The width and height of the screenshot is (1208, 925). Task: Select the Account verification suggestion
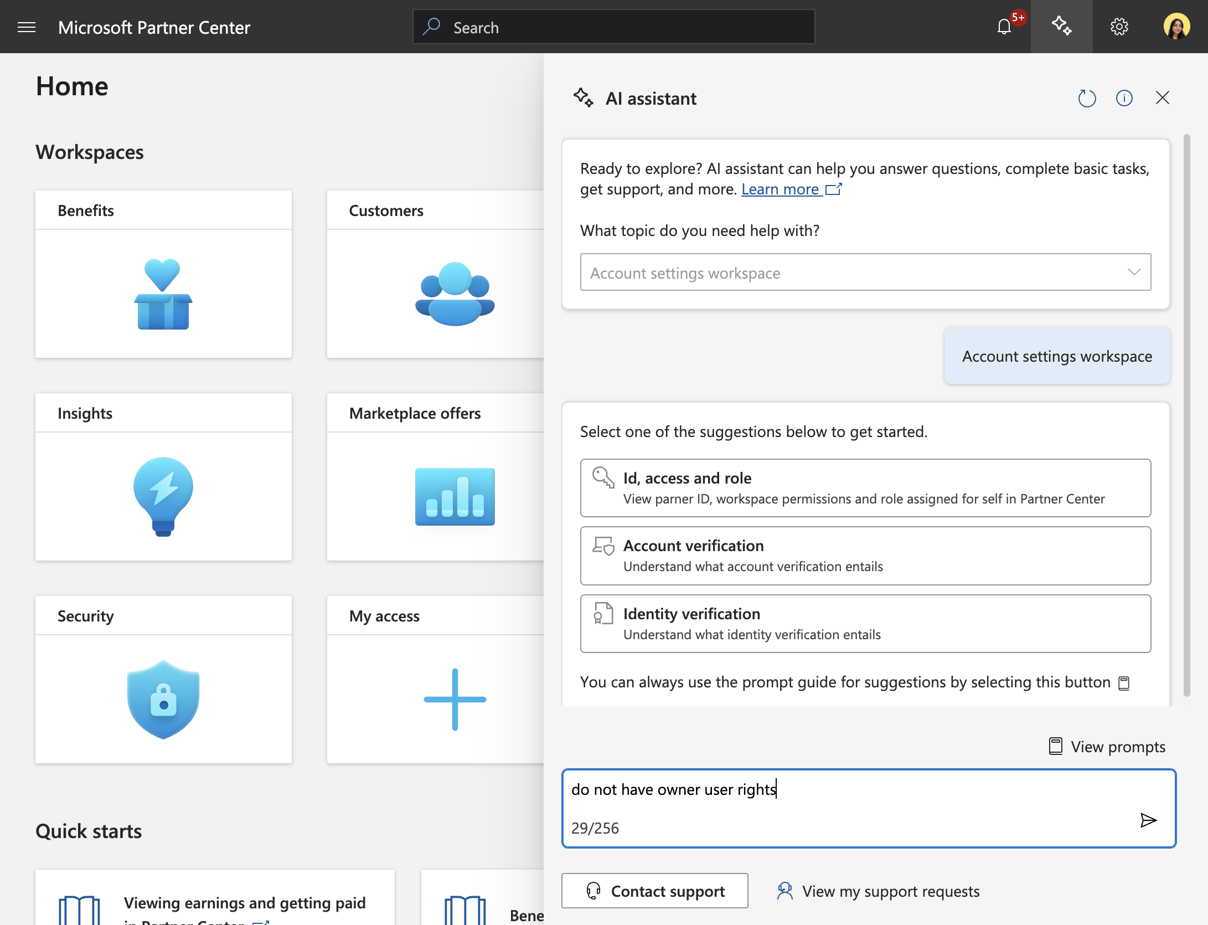[865, 556]
